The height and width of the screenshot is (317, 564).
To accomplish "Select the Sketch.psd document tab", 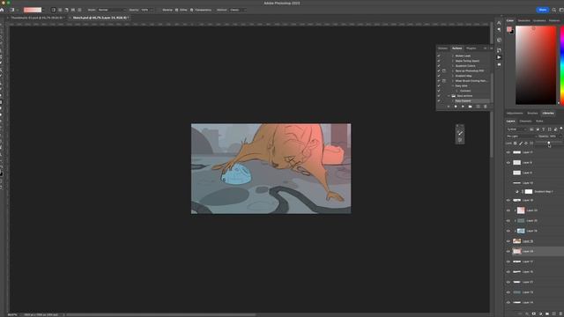I will 100,18.
